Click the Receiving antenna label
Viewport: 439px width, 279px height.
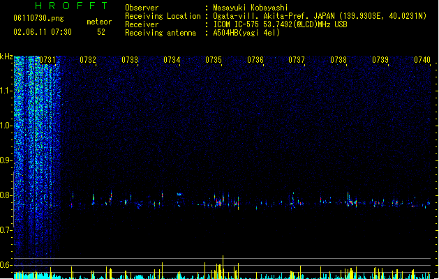point(161,33)
